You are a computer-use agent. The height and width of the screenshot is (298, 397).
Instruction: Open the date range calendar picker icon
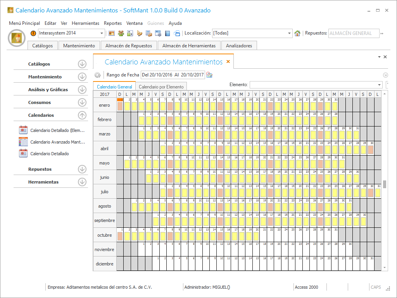point(209,75)
